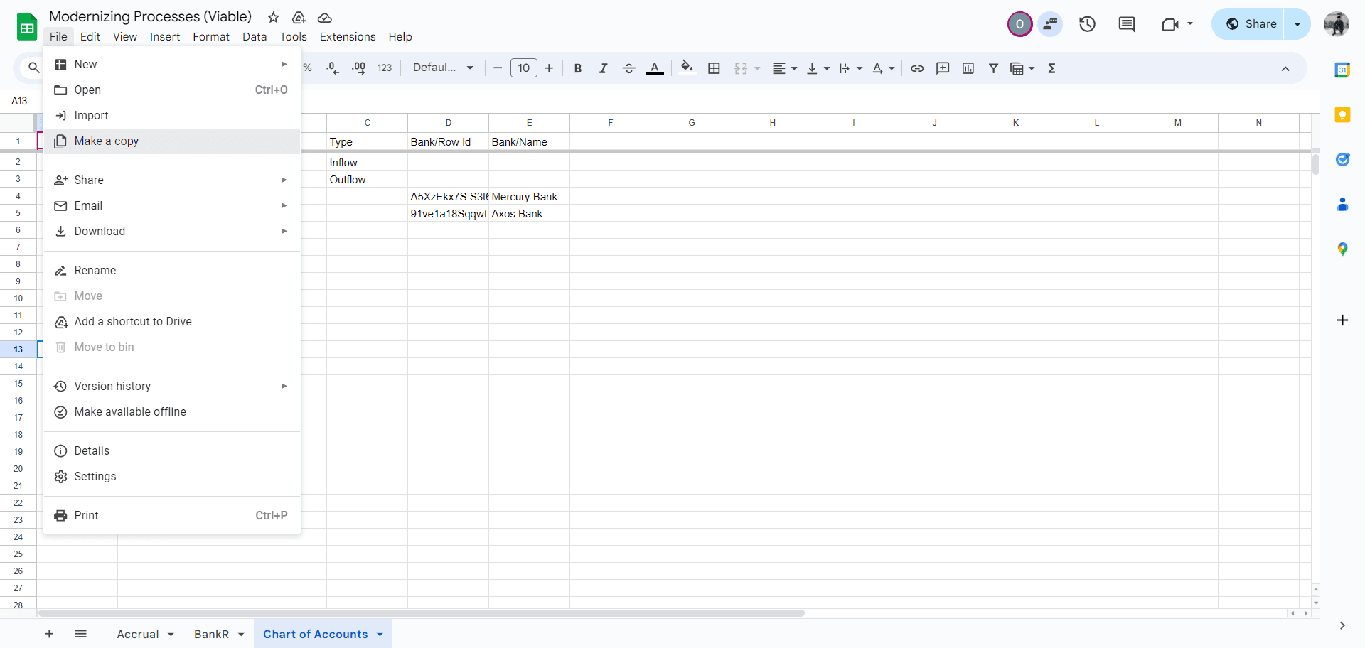Toggle bold formatting
This screenshot has height=648, width=1365.
click(x=578, y=68)
